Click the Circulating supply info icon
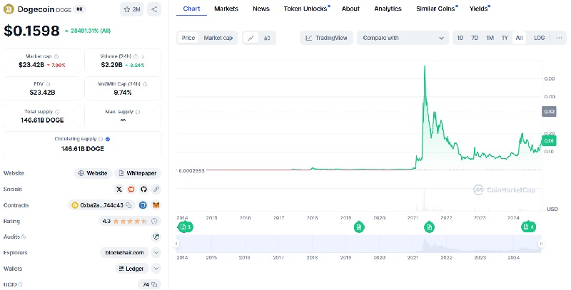Image resolution: width=571 pixels, height=290 pixels. point(101,139)
